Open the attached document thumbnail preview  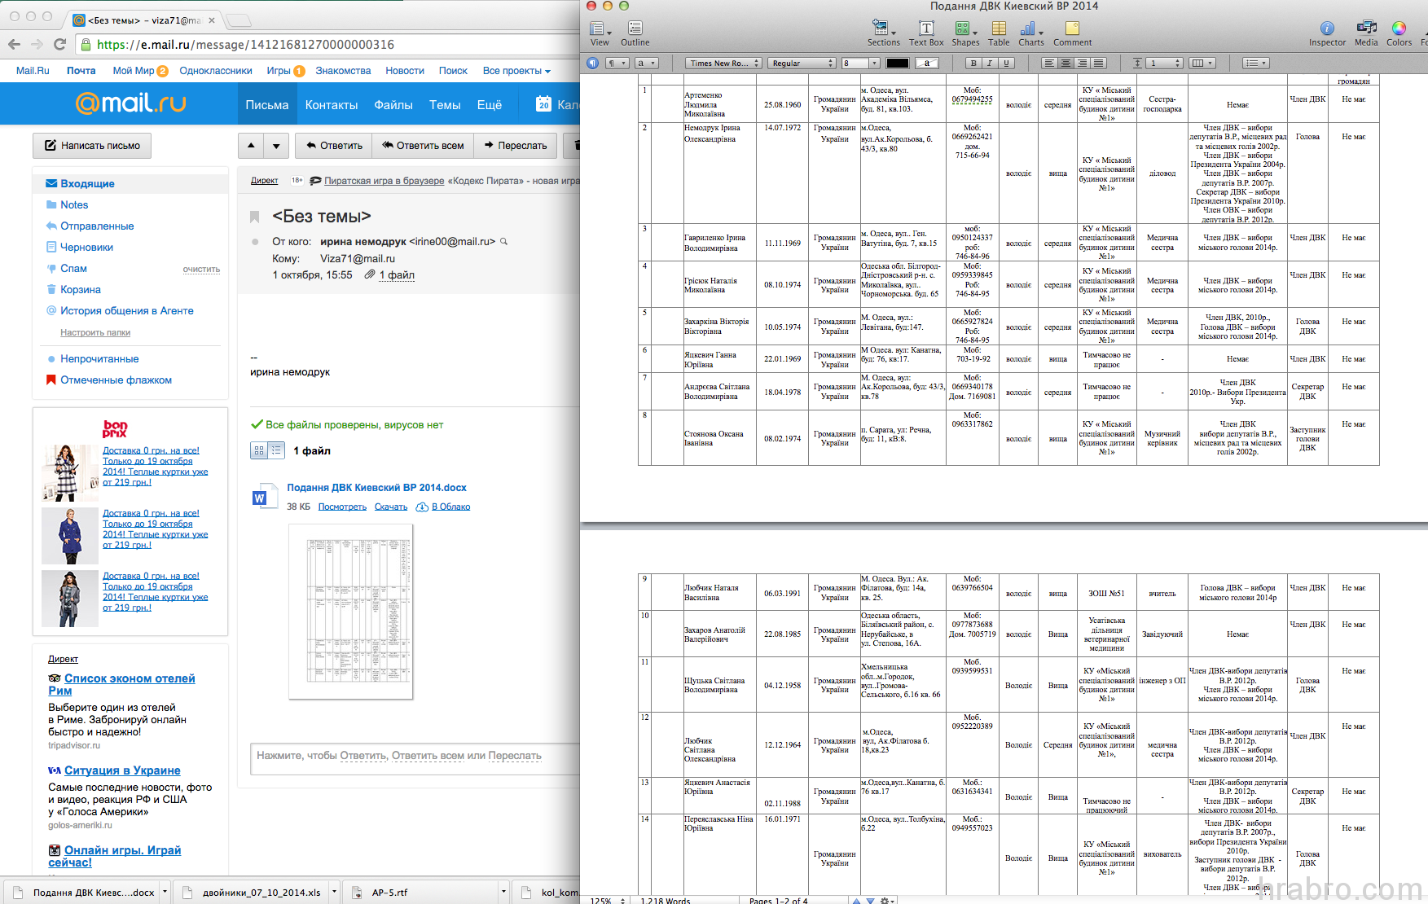click(351, 611)
